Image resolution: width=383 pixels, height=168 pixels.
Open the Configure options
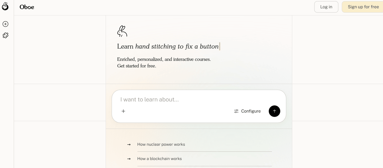tap(251, 111)
